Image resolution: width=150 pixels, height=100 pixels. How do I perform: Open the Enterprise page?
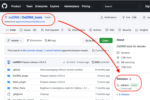pyautogui.click(x=41, y=6)
